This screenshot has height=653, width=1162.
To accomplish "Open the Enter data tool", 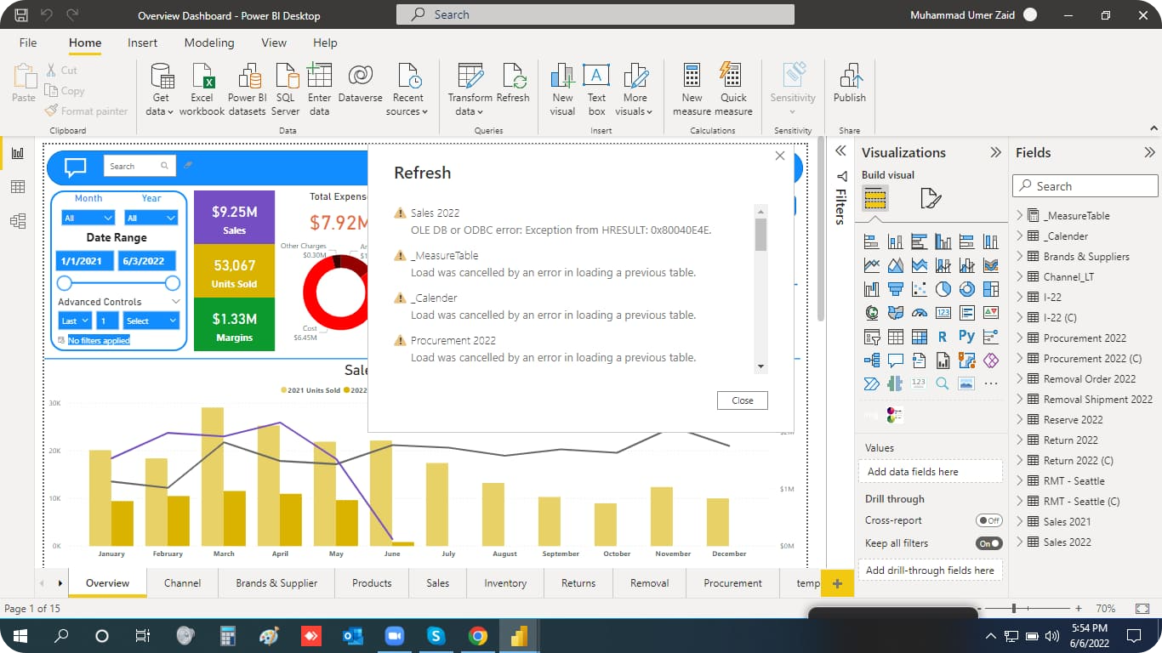I will [x=319, y=88].
